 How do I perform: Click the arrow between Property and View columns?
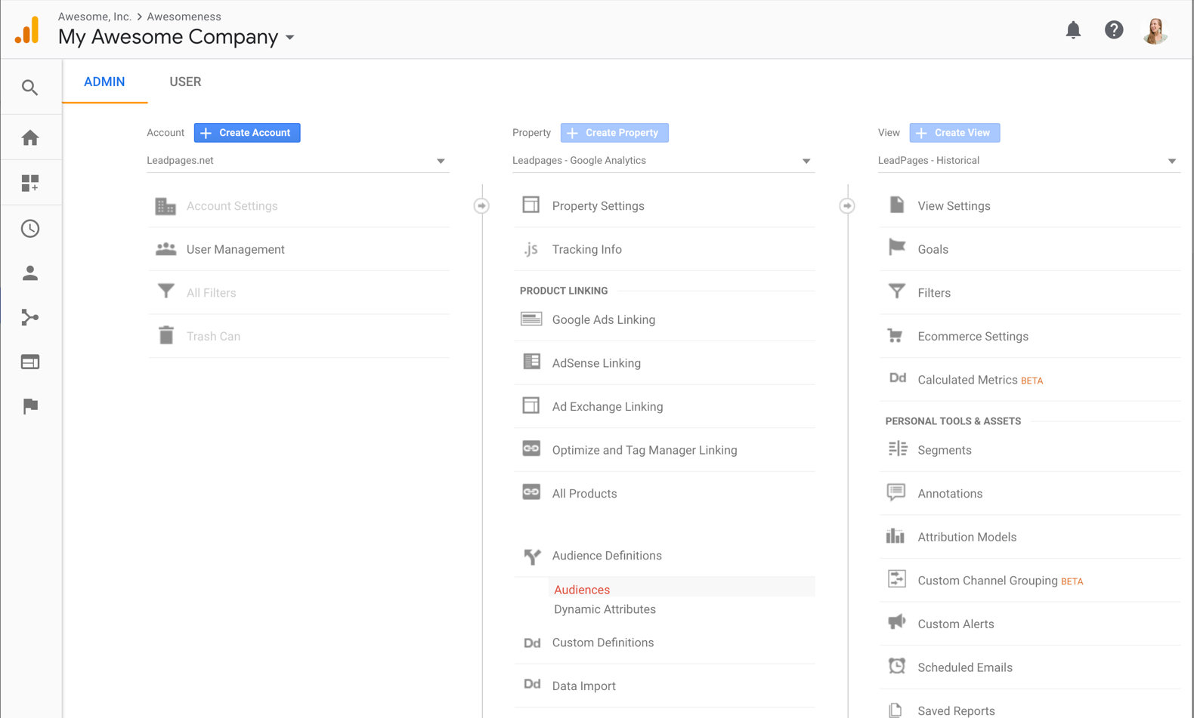click(847, 206)
